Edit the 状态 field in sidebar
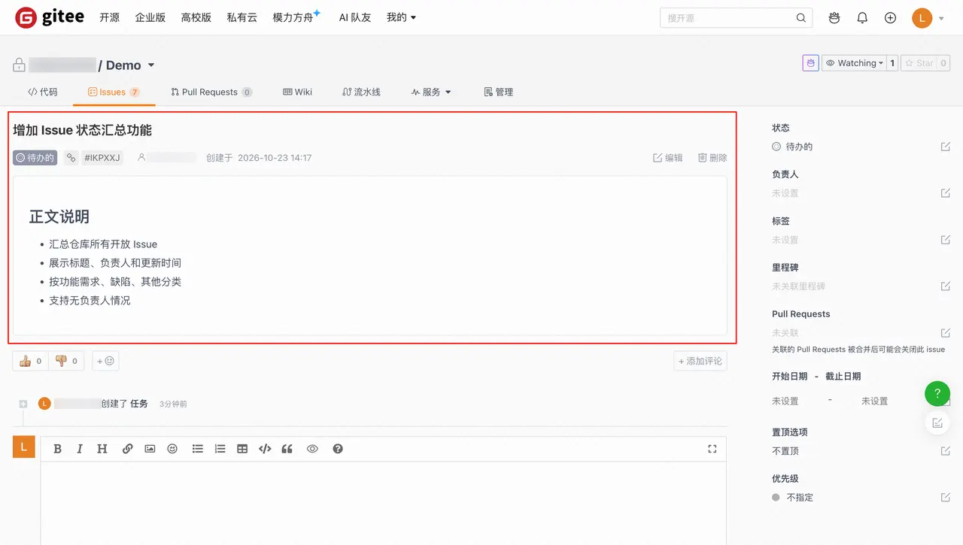Screen dimensions: 963x545 coord(946,147)
